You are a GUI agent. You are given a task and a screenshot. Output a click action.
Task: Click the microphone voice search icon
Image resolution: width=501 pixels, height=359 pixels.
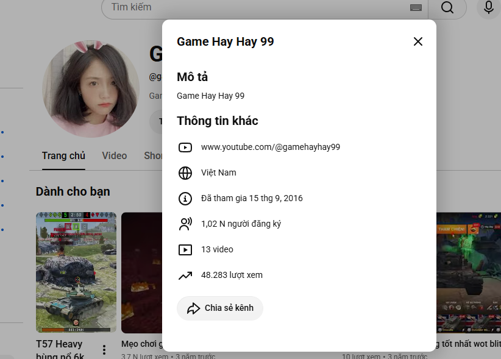click(489, 7)
